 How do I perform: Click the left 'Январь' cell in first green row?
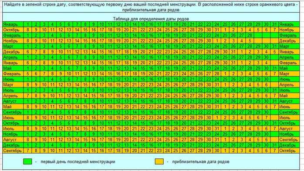coord(13,24)
